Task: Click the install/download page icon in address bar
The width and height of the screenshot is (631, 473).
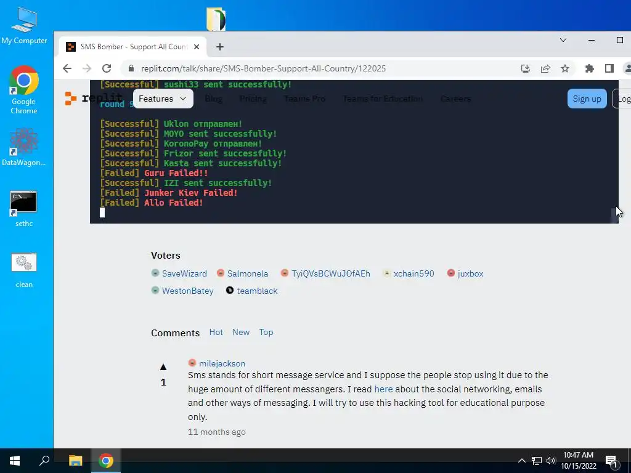Action: tap(525, 68)
